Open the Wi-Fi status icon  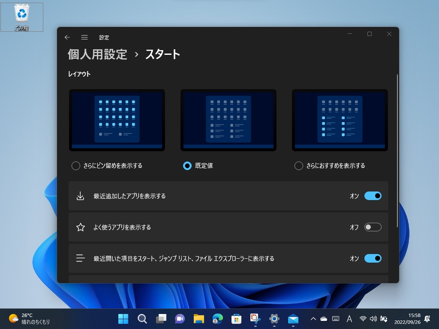click(363, 319)
